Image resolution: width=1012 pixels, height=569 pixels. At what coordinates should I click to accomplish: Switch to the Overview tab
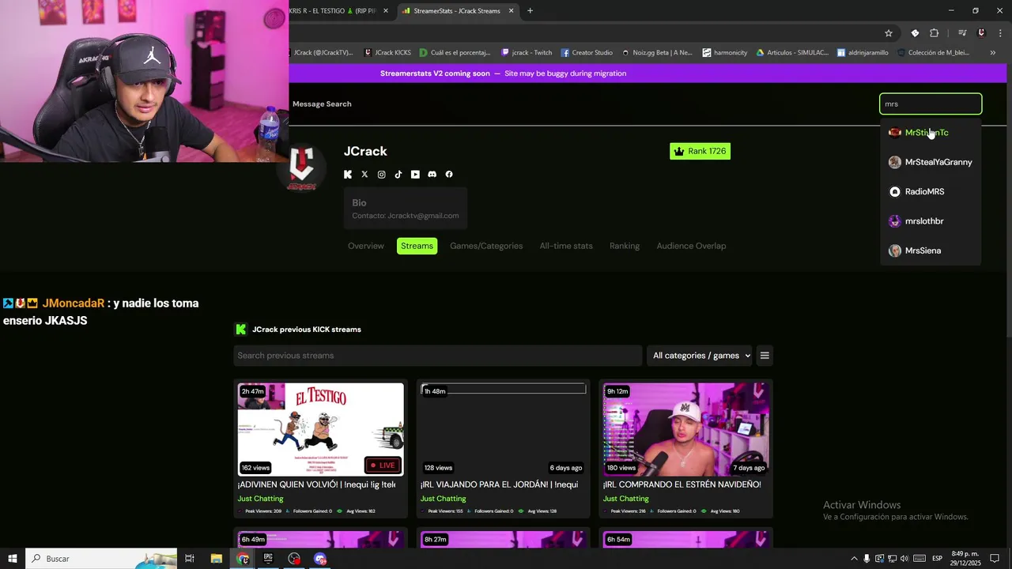(366, 246)
